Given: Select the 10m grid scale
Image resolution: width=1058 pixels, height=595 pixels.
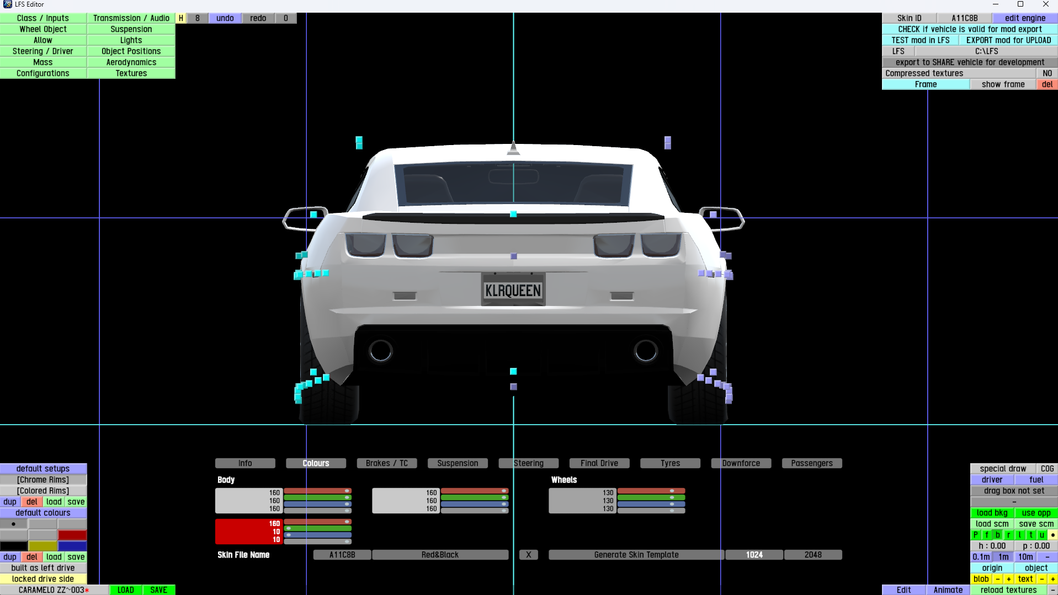Looking at the screenshot, I should coord(1025,557).
